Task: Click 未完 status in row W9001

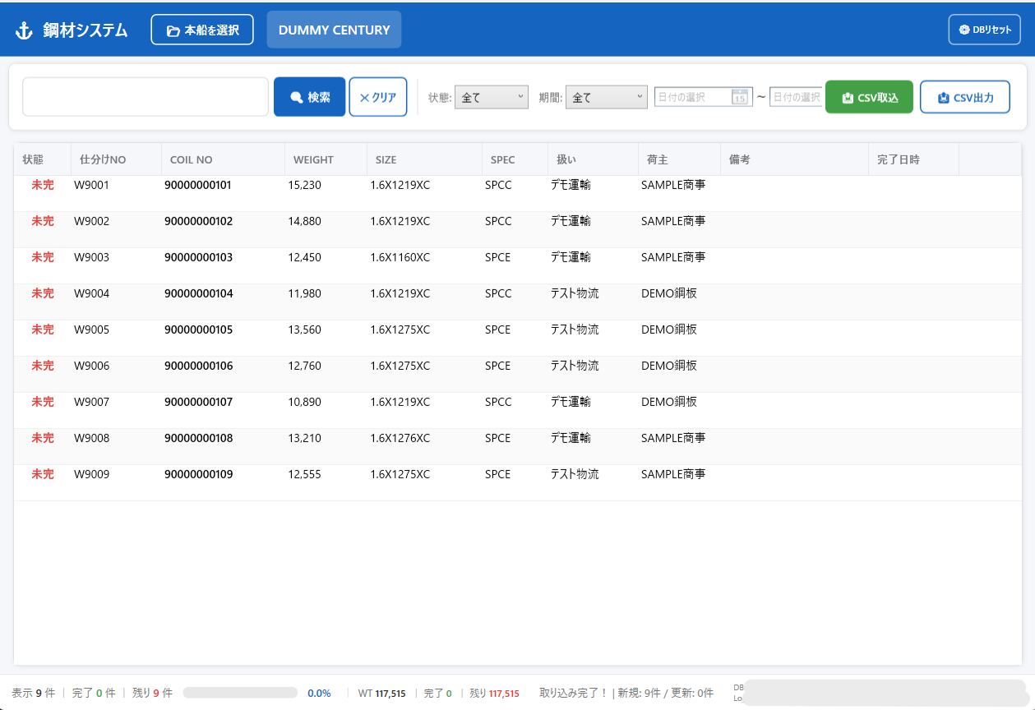Action: point(43,185)
